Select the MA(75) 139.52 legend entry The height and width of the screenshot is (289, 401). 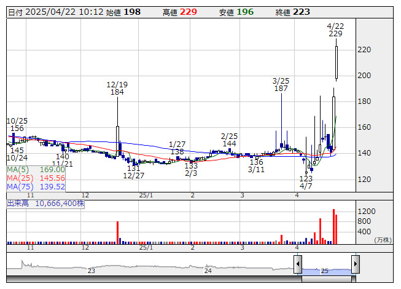(x=36, y=186)
